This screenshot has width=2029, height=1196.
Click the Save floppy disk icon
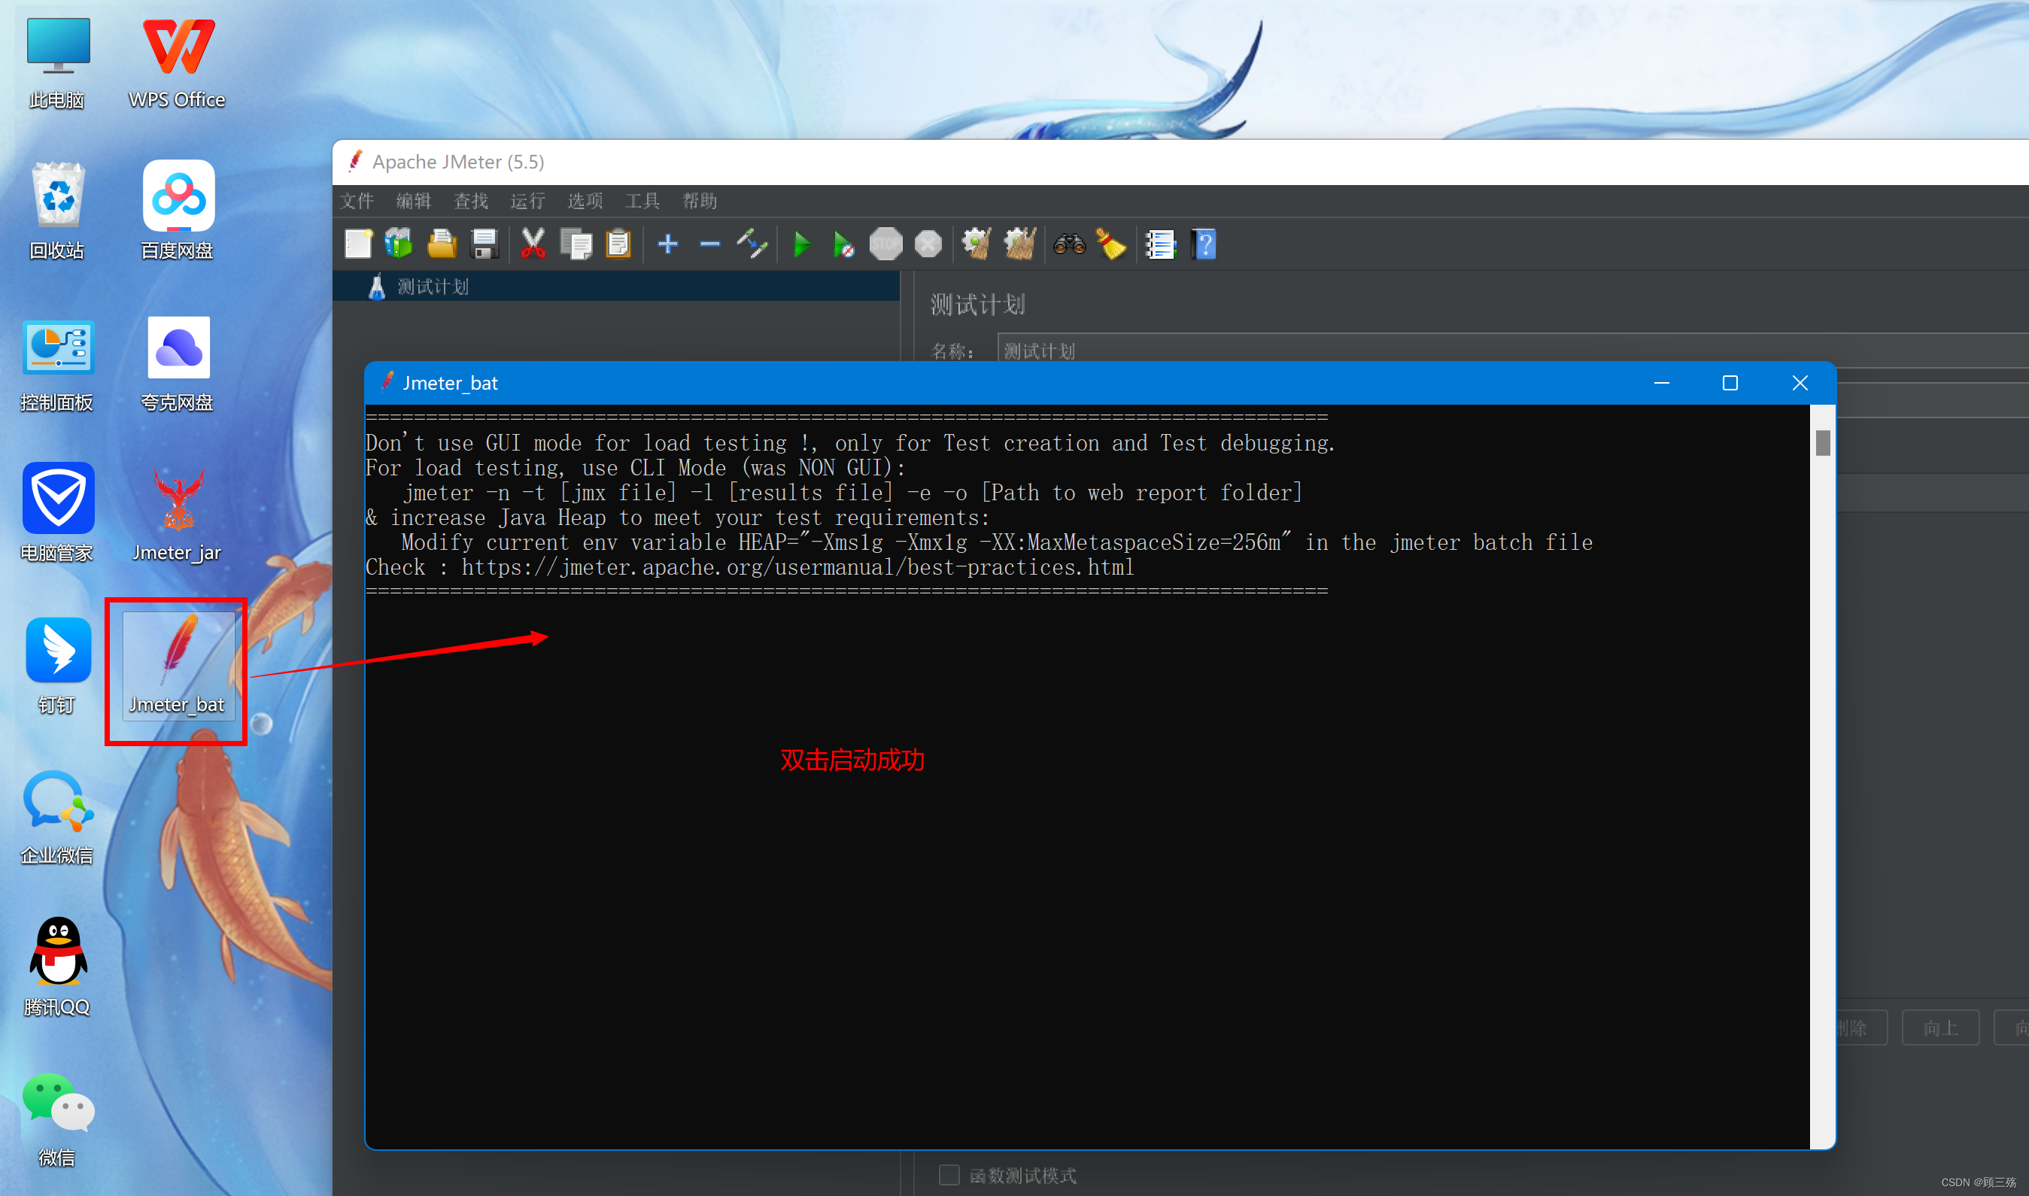(484, 244)
